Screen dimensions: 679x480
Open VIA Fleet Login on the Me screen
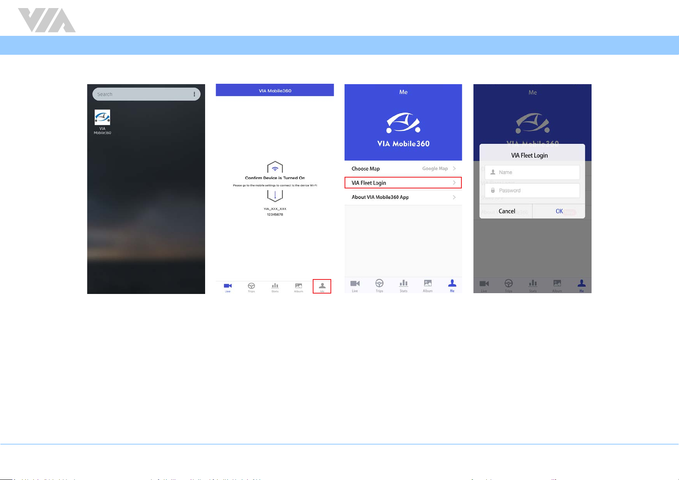coord(403,183)
